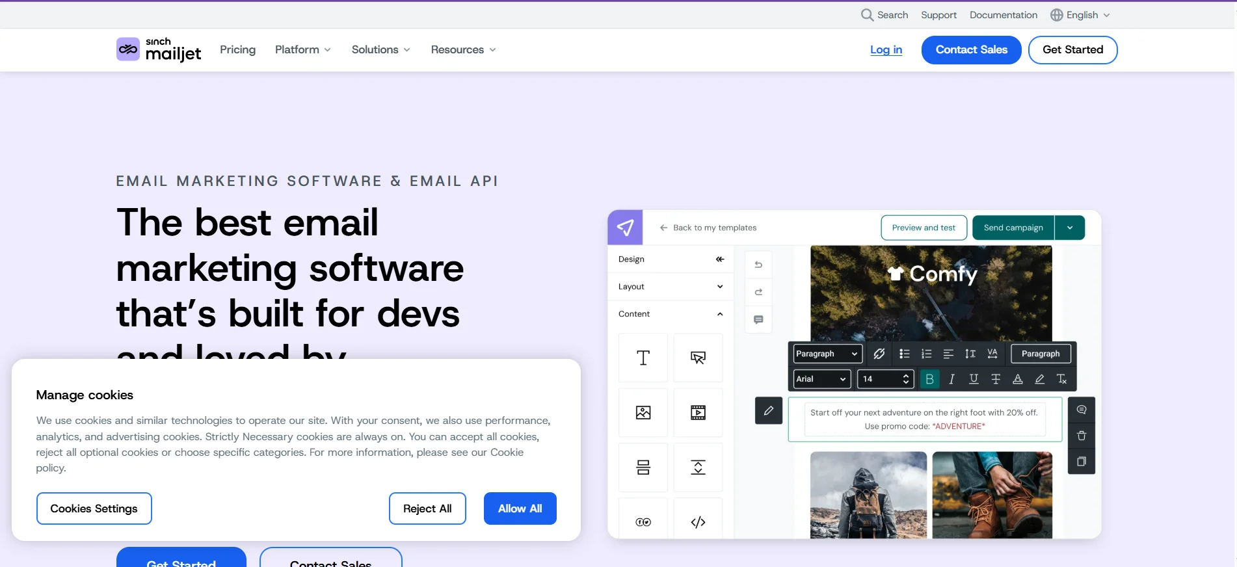Select the Image content block icon

coord(643,412)
